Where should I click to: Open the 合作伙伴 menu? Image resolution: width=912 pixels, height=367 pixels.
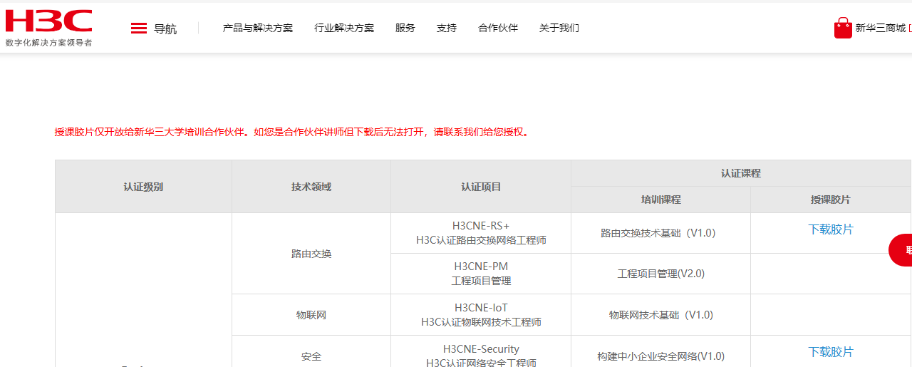(x=498, y=29)
